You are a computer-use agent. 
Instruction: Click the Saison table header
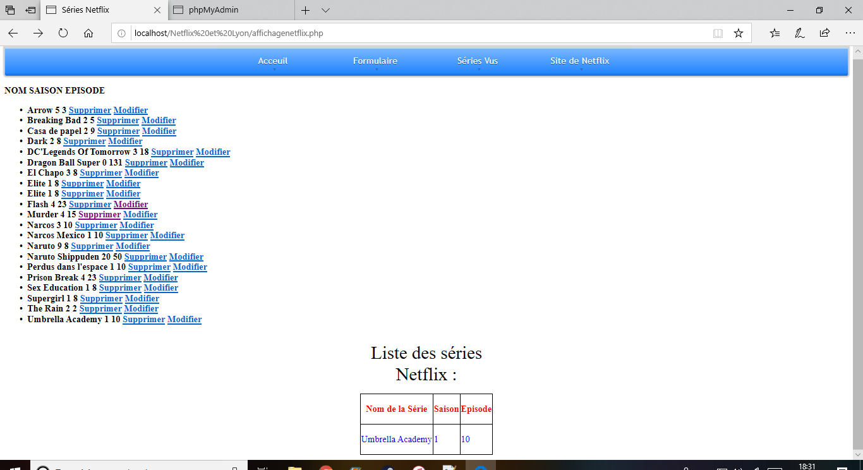447,409
